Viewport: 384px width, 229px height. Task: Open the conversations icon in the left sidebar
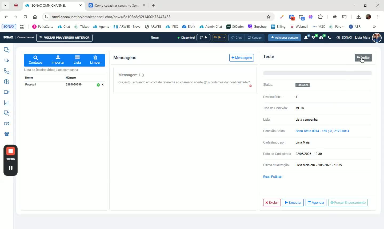pyautogui.click(x=7, y=50)
